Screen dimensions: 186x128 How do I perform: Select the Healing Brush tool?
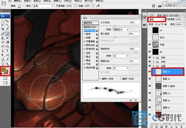2,34
